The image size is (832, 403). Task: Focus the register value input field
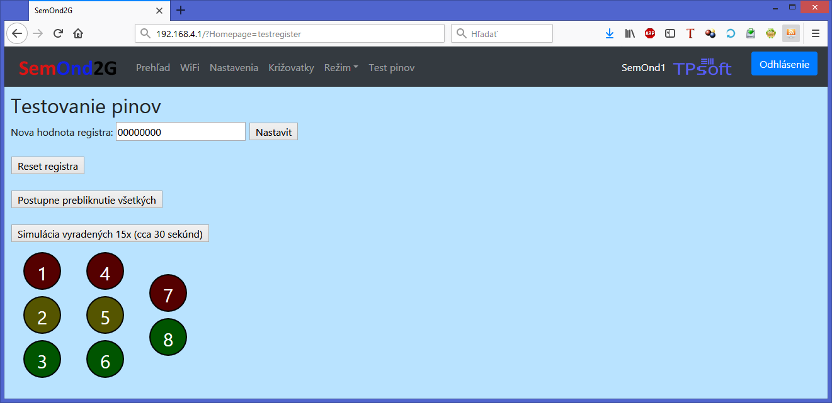point(181,132)
